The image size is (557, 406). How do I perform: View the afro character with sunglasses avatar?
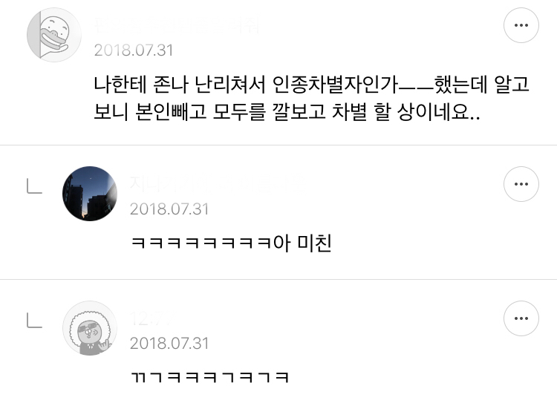pos(90,328)
